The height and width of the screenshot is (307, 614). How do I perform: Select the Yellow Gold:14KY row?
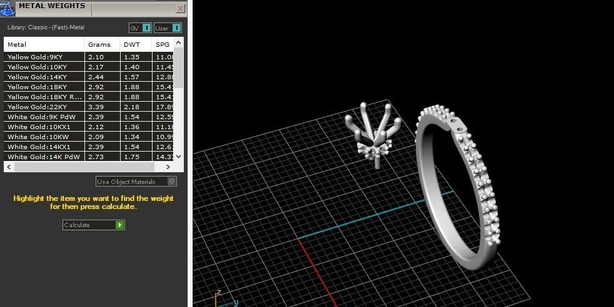[x=89, y=77]
